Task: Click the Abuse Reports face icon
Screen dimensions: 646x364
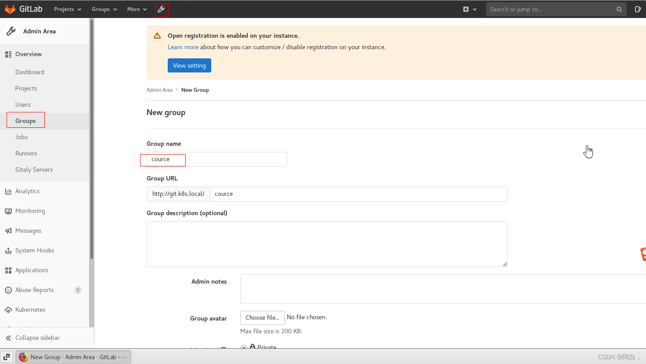Action: coord(8,290)
